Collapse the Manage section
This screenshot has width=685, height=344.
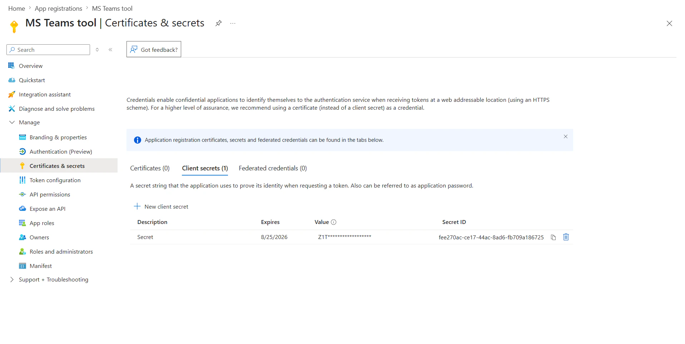[x=12, y=122]
